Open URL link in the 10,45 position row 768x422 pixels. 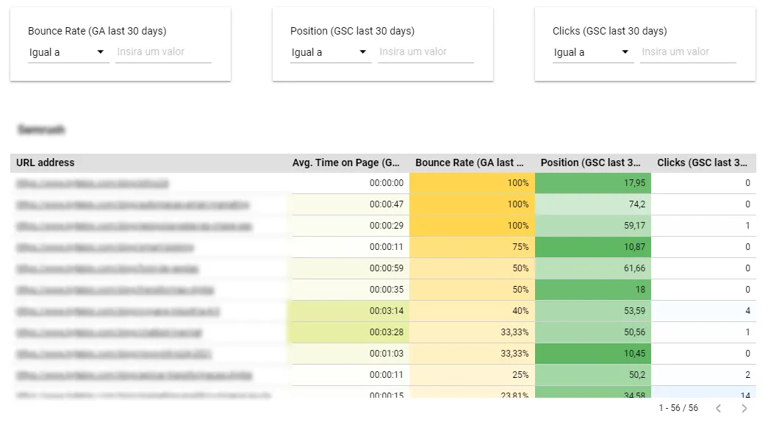click(114, 354)
